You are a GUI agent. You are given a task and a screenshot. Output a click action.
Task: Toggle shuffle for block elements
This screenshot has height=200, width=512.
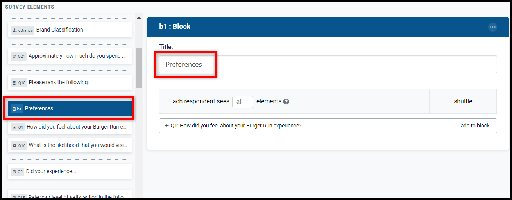coord(463,101)
